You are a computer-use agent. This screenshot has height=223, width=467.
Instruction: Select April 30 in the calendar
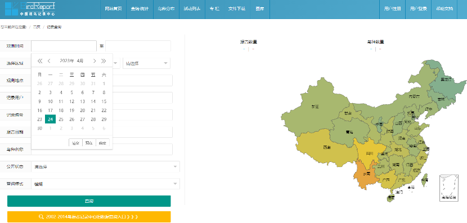39,128
